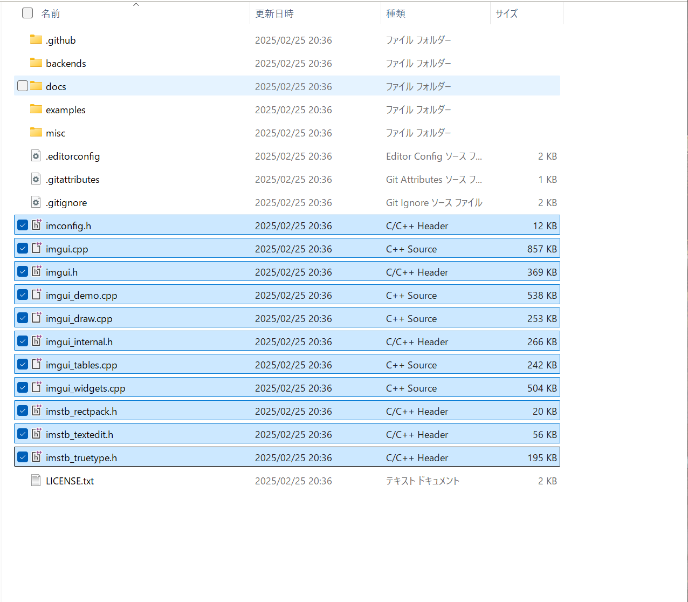This screenshot has width=688, height=602.
Task: Click the Git Attributes type cell
Action: pos(434,180)
